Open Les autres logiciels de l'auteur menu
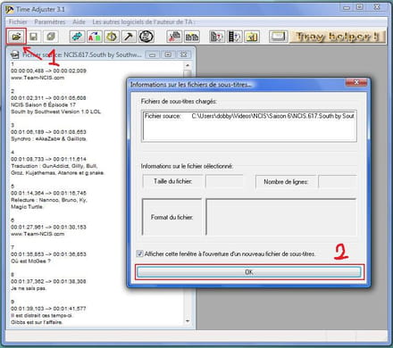 (143, 22)
